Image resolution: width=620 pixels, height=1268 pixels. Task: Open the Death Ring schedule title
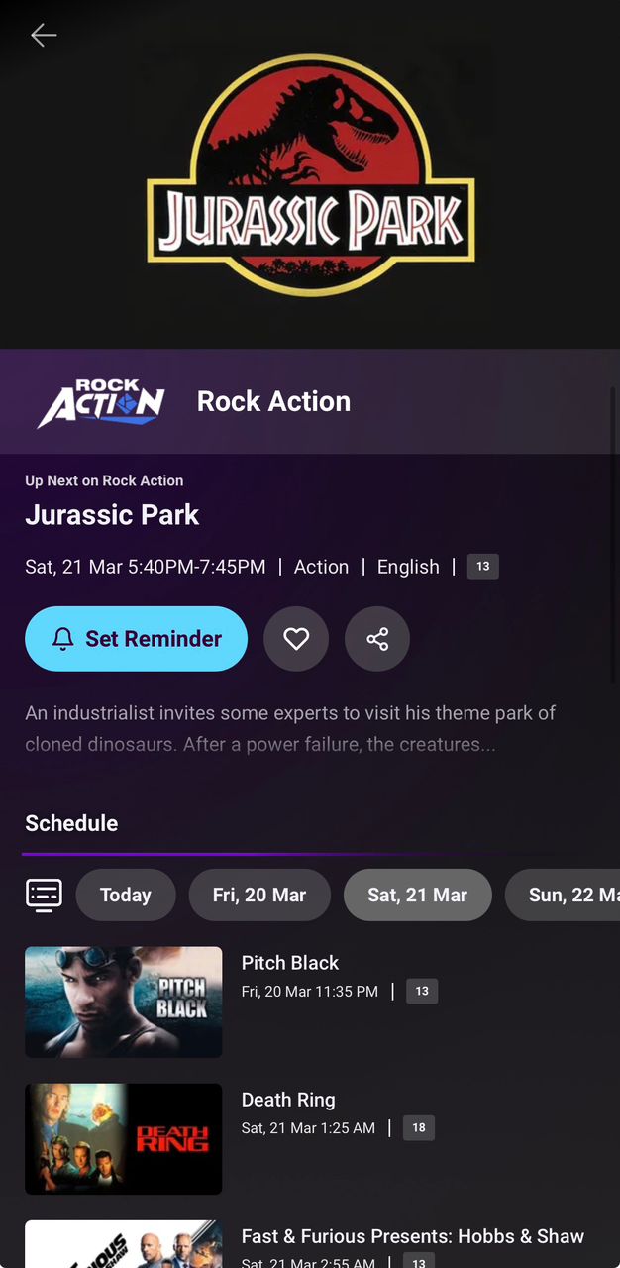coord(288,1100)
